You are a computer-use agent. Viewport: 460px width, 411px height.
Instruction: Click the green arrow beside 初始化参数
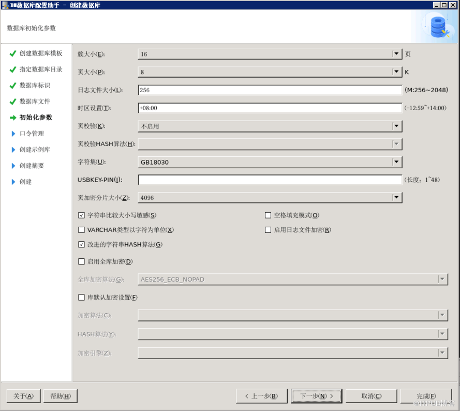[x=12, y=118]
